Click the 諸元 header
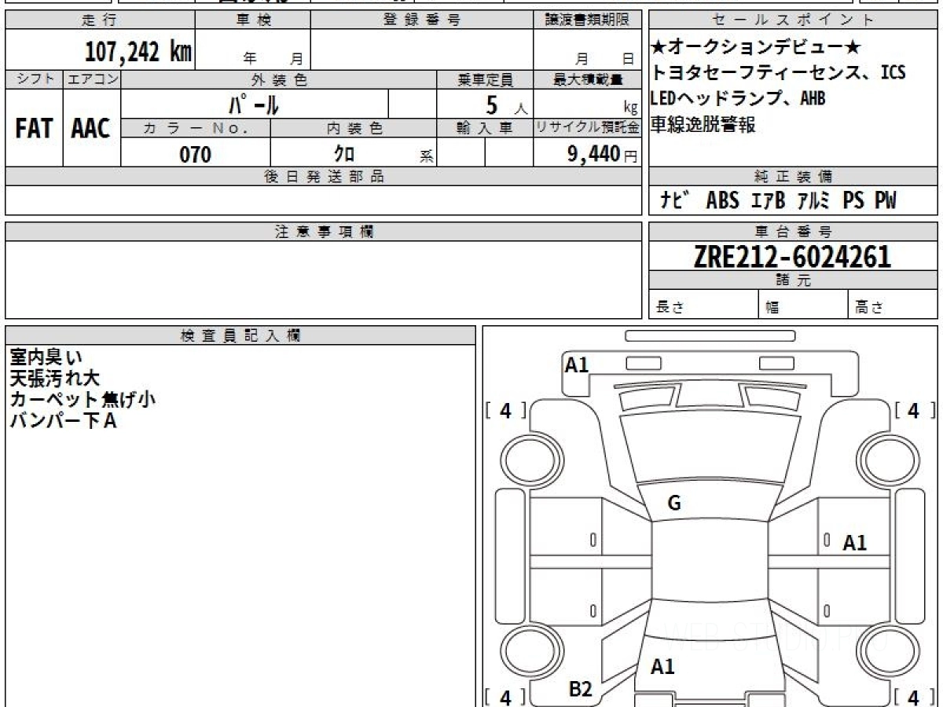 [793, 281]
